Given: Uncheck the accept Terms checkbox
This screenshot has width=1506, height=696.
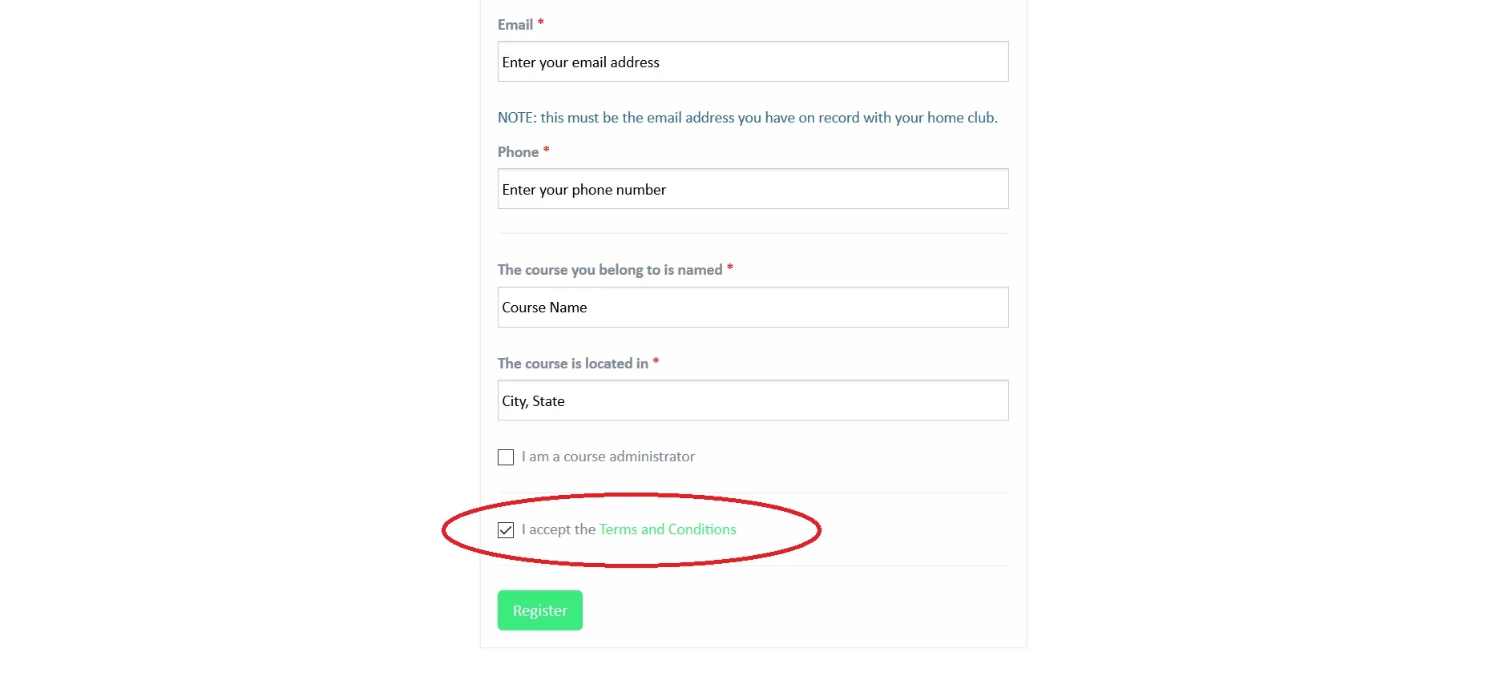Looking at the screenshot, I should tap(506, 530).
